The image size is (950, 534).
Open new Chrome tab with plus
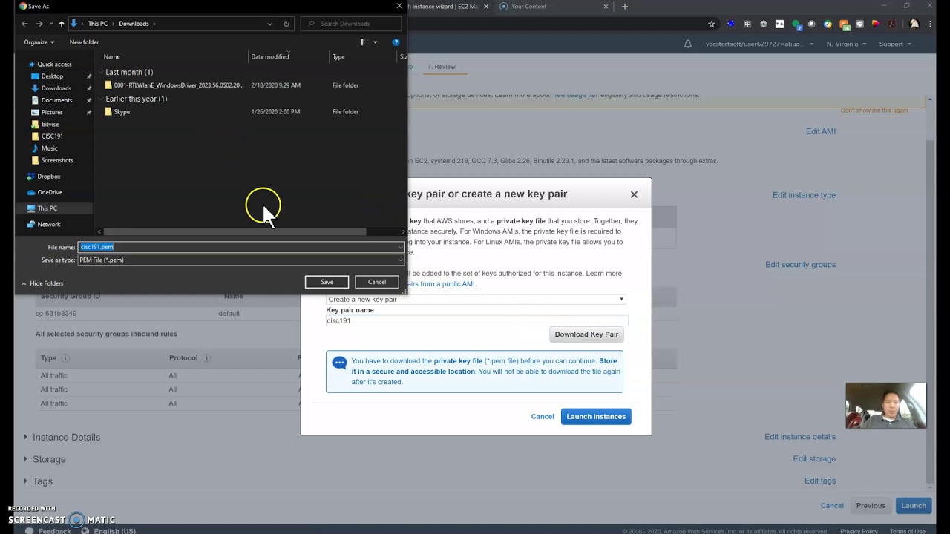624,7
